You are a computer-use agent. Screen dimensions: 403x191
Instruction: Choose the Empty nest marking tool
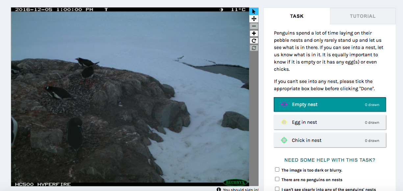click(330, 104)
